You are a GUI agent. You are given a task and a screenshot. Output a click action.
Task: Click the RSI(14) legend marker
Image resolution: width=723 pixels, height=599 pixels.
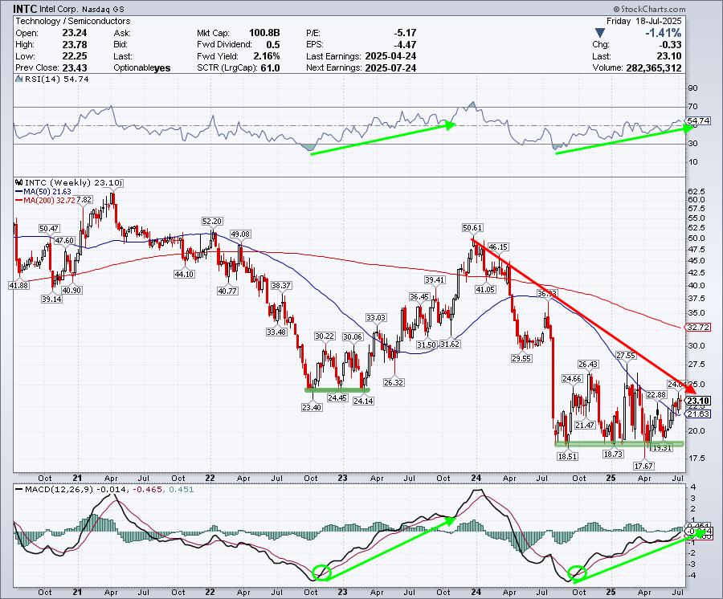pos(18,79)
